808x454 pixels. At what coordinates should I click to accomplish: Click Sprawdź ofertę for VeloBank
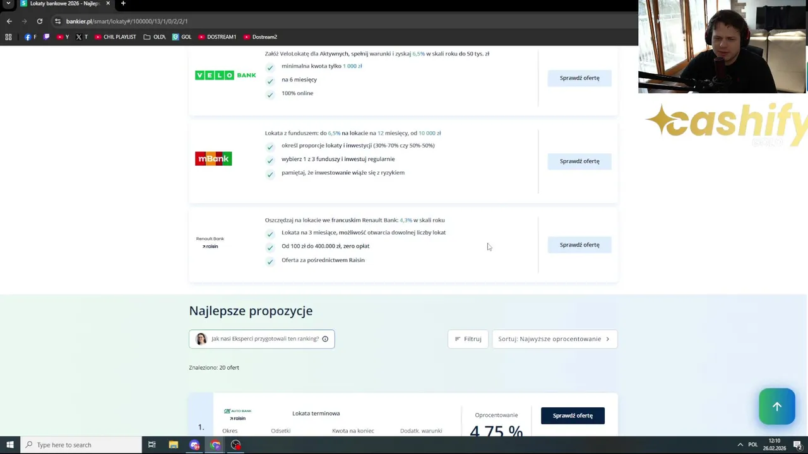(579, 78)
